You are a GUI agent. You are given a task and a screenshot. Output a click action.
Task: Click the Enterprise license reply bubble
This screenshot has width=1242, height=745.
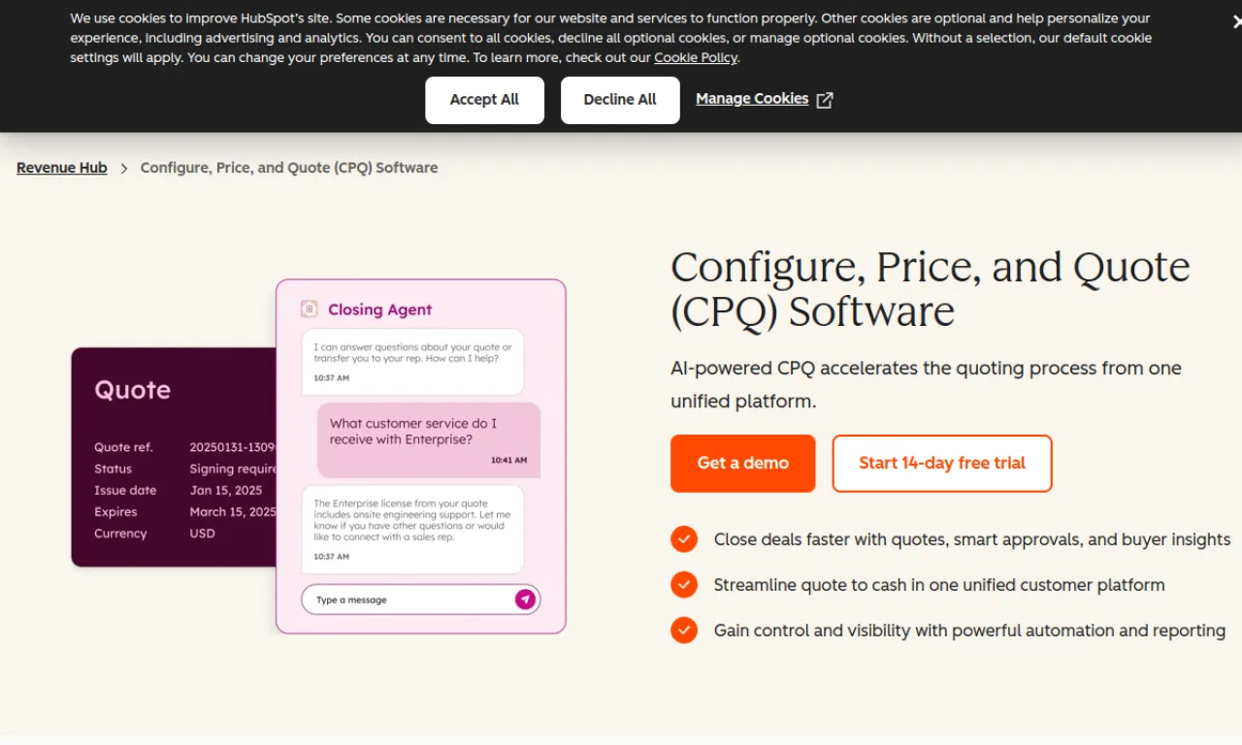[x=412, y=530]
